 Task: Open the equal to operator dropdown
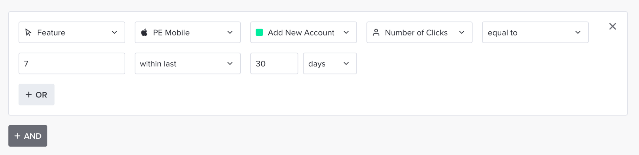[535, 32]
